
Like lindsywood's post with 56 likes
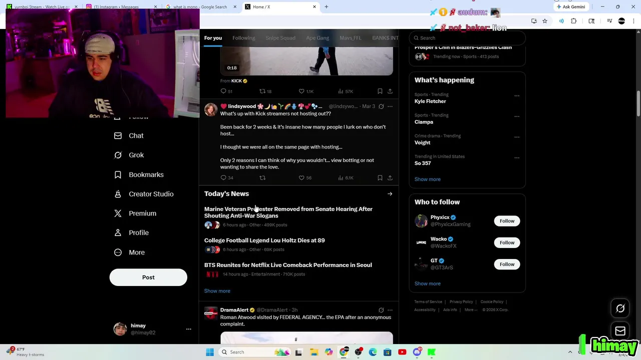301,177
